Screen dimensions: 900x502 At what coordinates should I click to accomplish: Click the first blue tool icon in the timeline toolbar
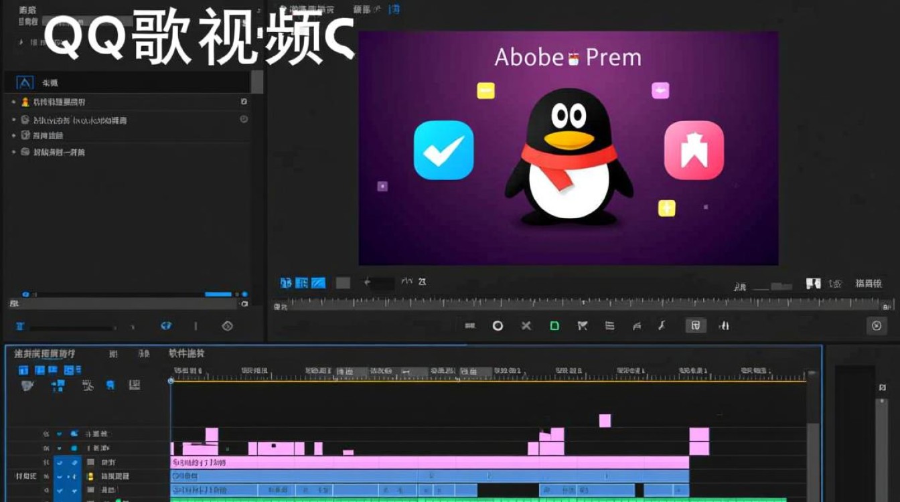tap(23, 370)
